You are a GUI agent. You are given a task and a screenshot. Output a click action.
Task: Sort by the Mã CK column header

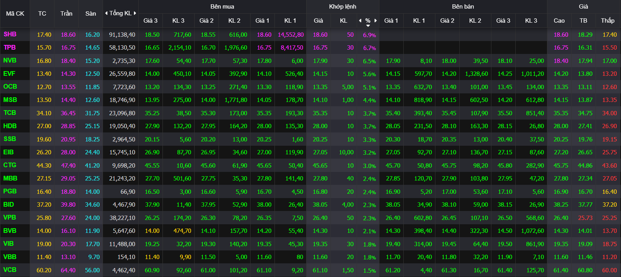pyautogui.click(x=15, y=14)
